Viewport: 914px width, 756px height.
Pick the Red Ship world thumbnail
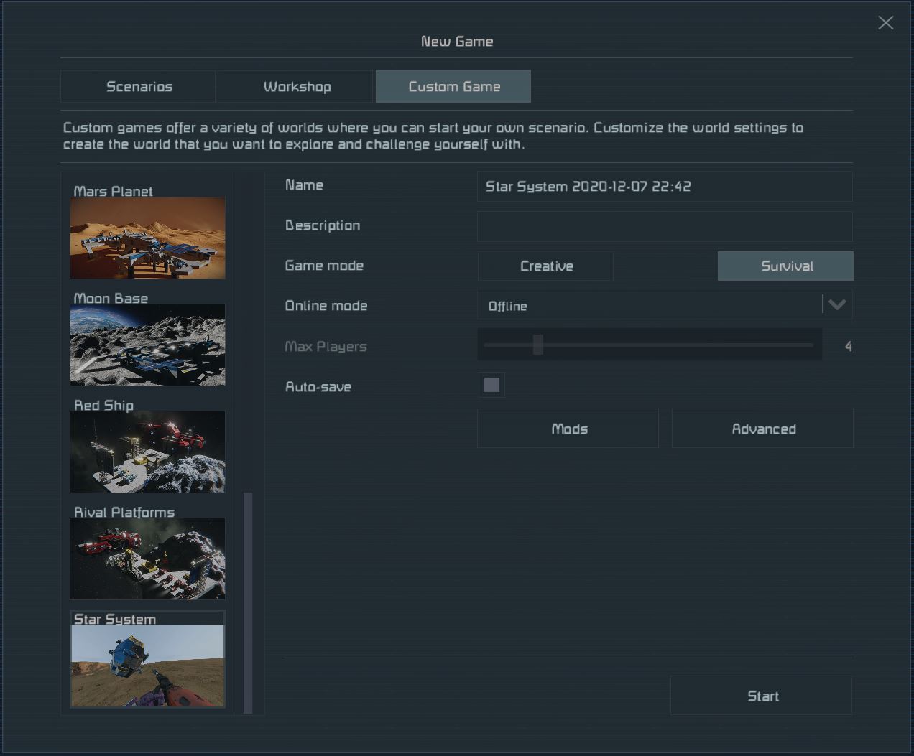pos(147,452)
